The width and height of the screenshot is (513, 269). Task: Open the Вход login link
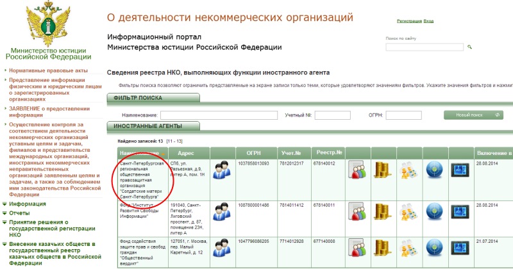[x=428, y=21]
